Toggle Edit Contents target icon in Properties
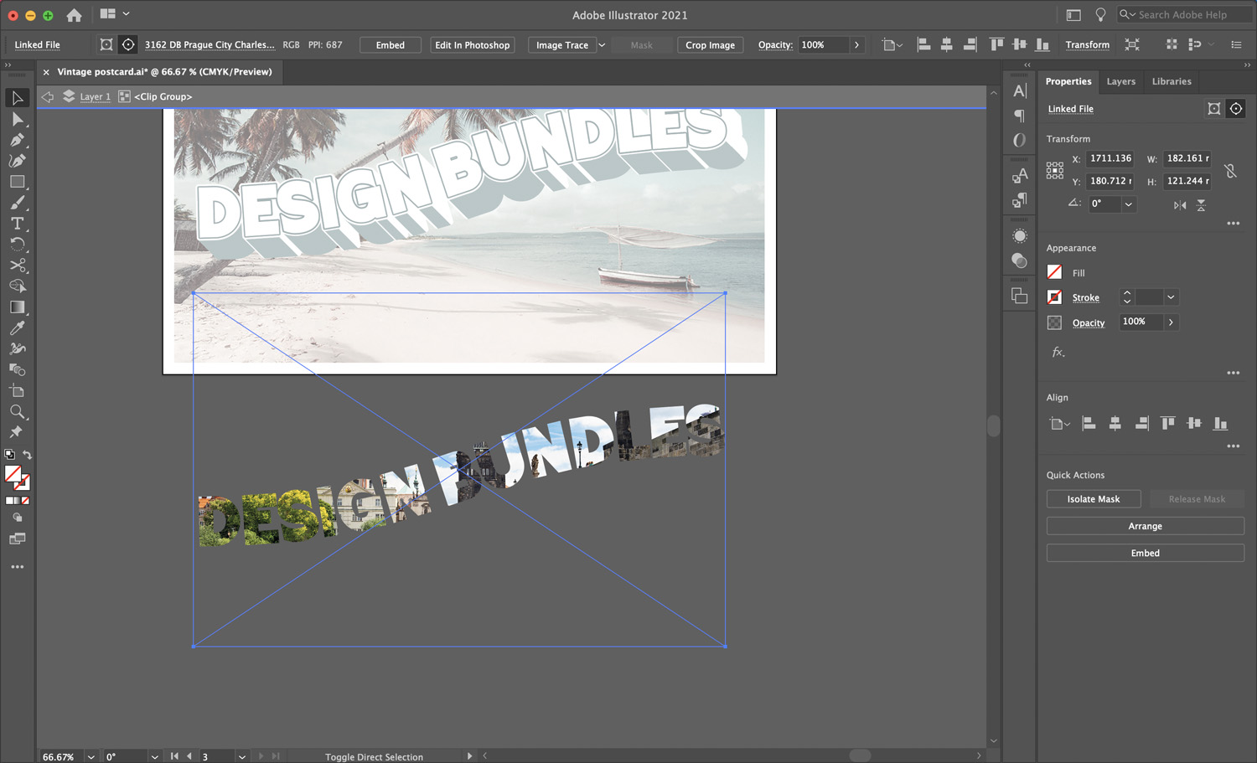The height and width of the screenshot is (763, 1257). coord(1236,109)
